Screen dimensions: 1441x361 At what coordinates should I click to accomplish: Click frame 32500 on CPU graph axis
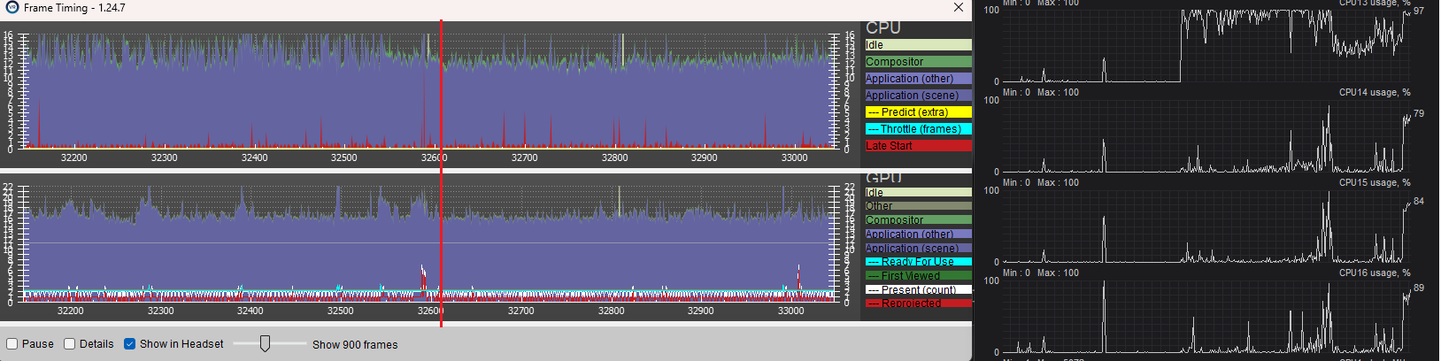point(343,157)
